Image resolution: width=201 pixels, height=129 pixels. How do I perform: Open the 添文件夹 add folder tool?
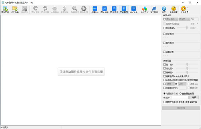[x=15, y=10]
